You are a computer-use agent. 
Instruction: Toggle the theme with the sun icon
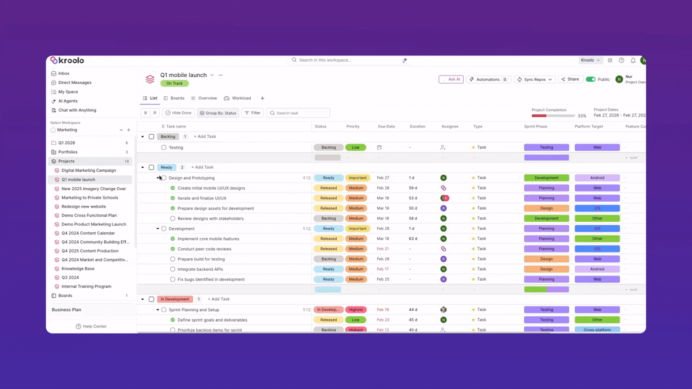[610, 60]
